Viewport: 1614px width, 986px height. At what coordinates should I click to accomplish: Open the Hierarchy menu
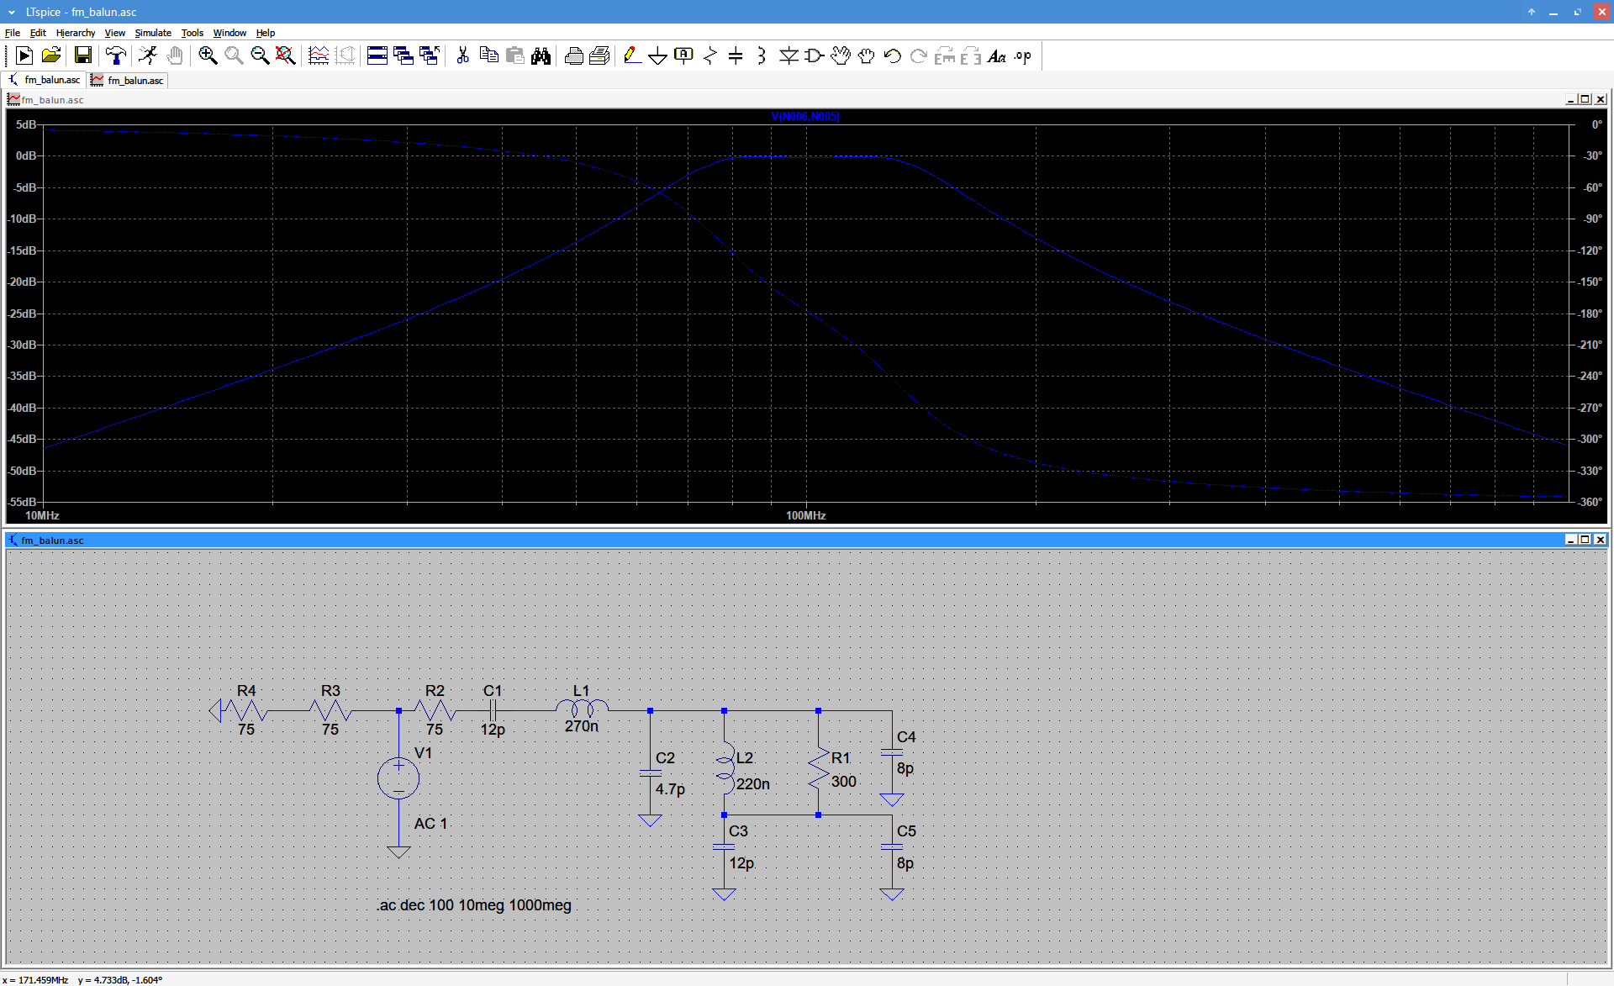click(x=76, y=33)
